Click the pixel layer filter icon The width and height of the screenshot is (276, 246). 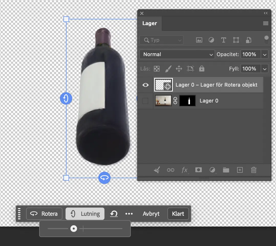tap(199, 40)
